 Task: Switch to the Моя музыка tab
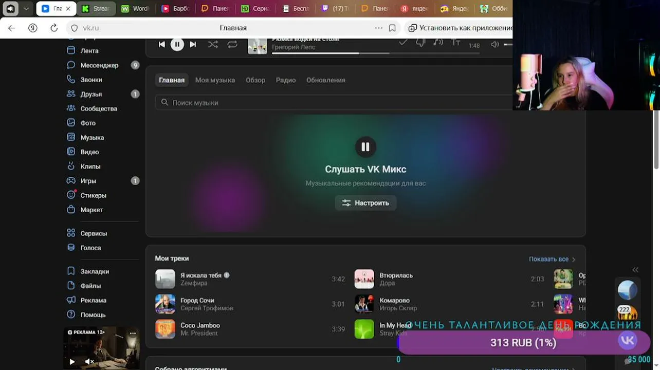coord(215,80)
